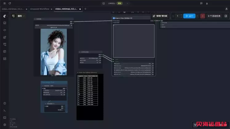230x129 pixels.
Task: Expand the run button options chevron
Action: [197, 16]
